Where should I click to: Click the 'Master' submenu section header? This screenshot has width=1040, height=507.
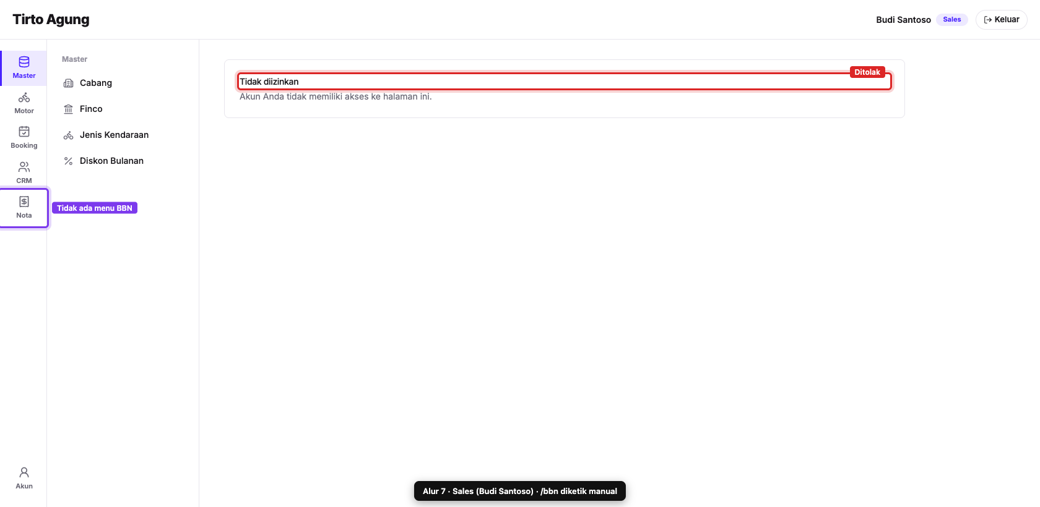click(74, 59)
